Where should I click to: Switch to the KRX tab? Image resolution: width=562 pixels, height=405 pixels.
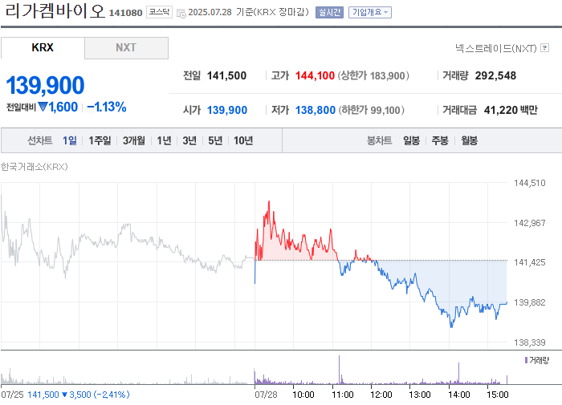tap(43, 47)
